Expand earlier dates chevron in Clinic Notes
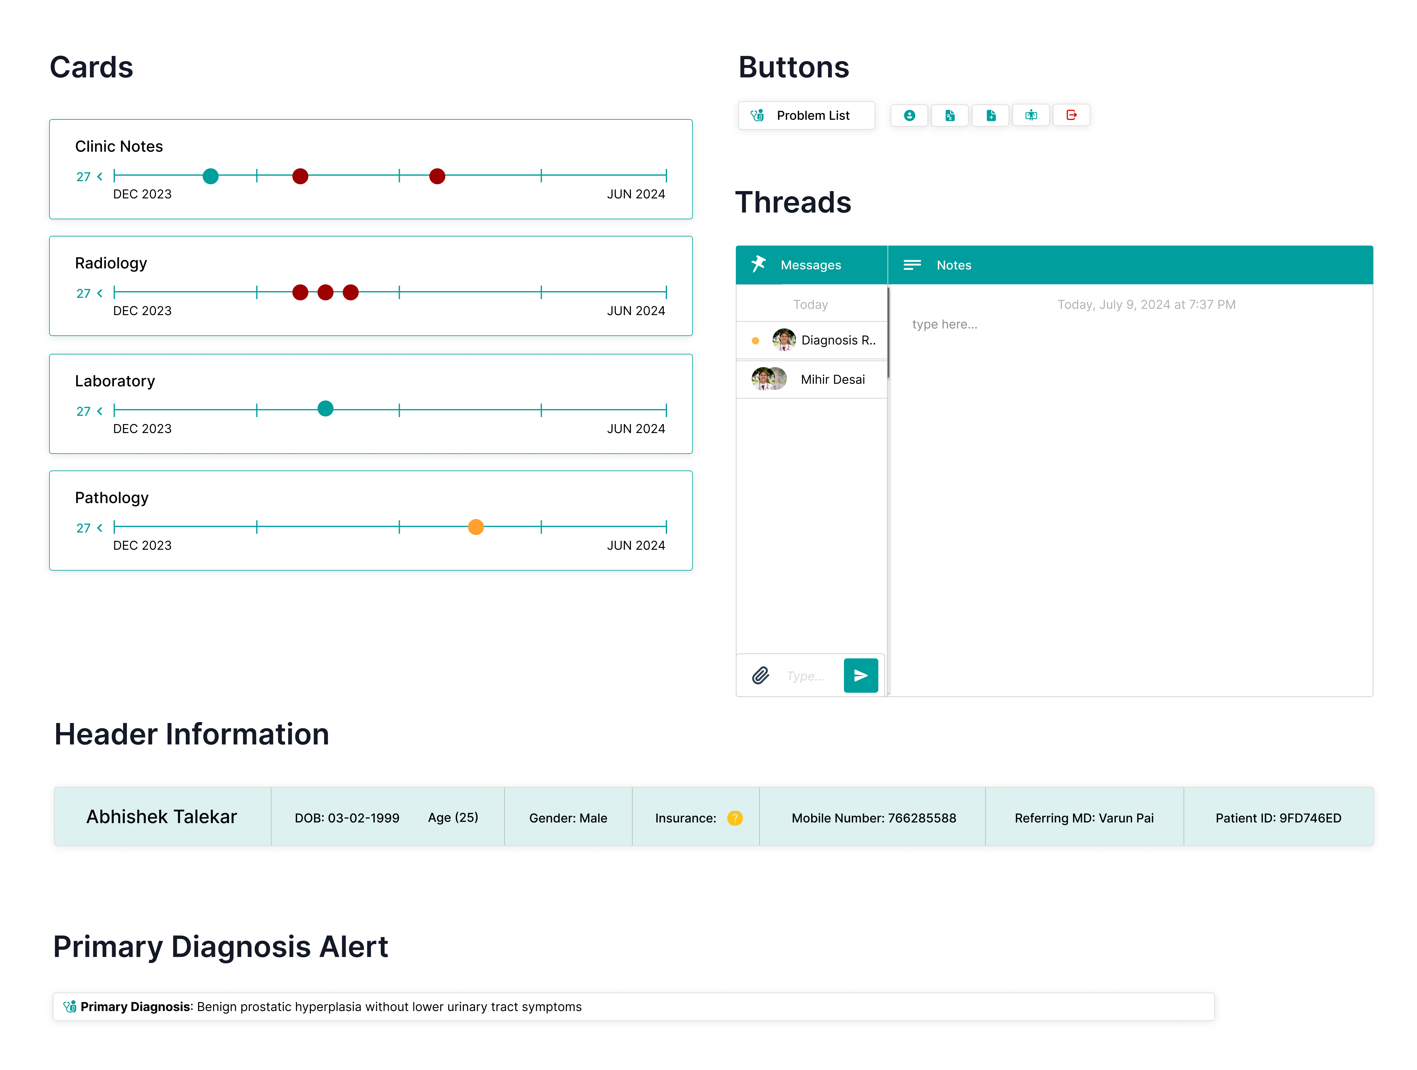Image resolution: width=1417 pixels, height=1070 pixels. pos(100,176)
